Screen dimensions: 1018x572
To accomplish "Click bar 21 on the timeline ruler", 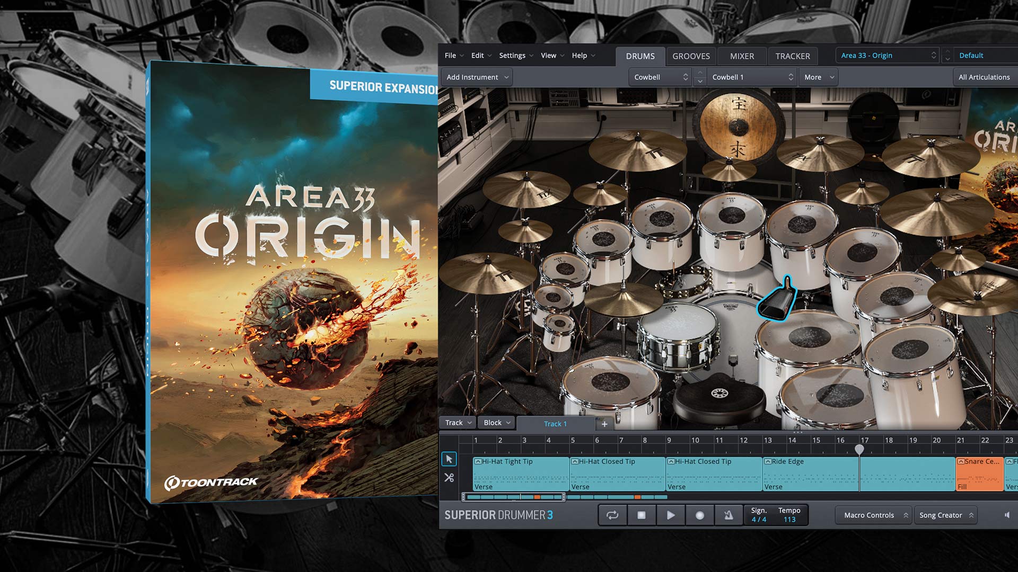I will click(x=961, y=440).
